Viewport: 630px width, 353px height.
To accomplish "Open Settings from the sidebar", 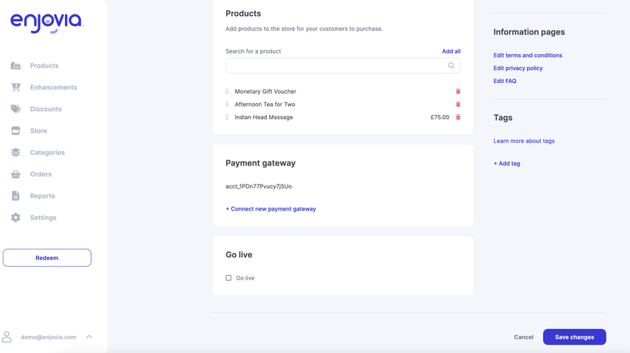I will 42,218.
